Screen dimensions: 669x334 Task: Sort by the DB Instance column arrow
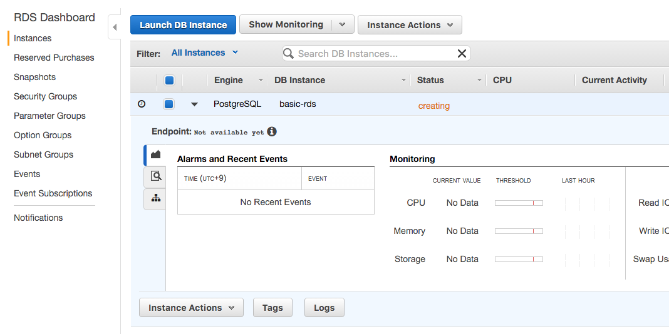tap(403, 80)
